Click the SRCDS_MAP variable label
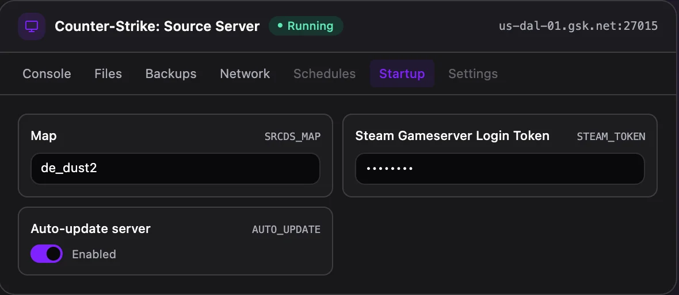Screen dimensions: 679x295 click(292, 137)
